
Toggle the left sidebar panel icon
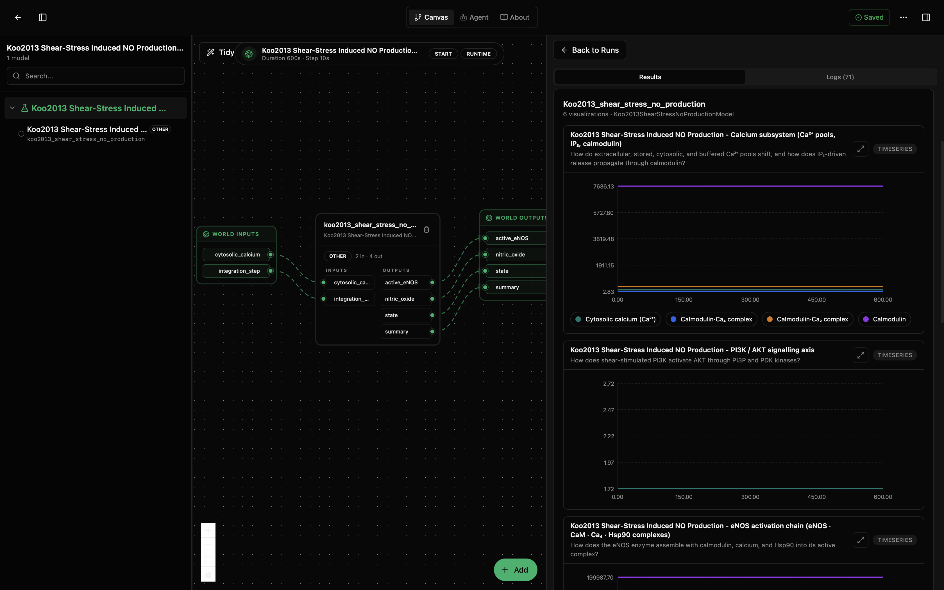pos(43,17)
